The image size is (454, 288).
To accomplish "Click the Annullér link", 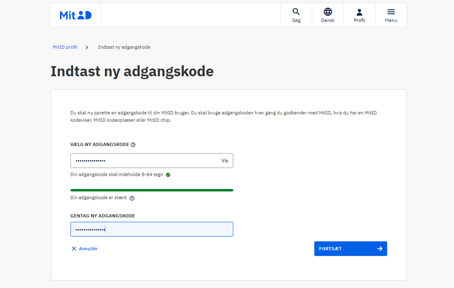I will pos(88,249).
